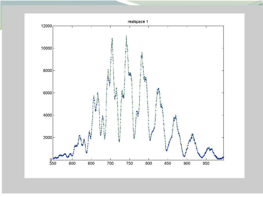Viewport: 263px width, 197px height.
Task: Click the y-axis label 6000
Action: click(x=47, y=93)
